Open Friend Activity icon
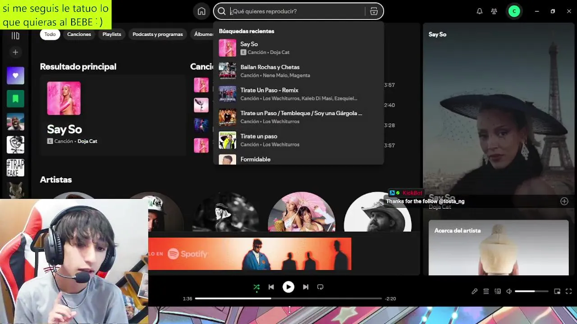 pyautogui.click(x=494, y=11)
